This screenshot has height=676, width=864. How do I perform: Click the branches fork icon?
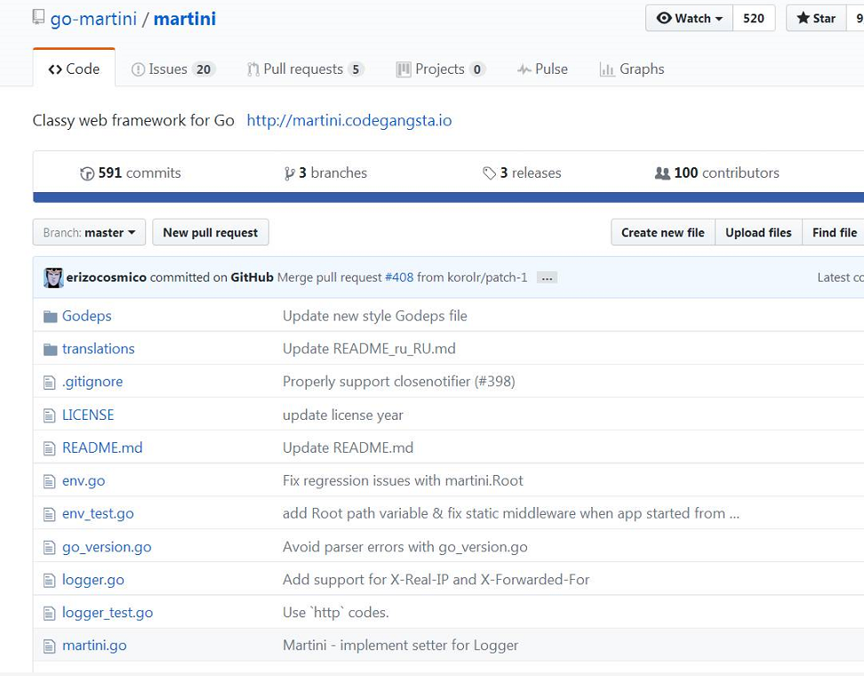coord(289,173)
